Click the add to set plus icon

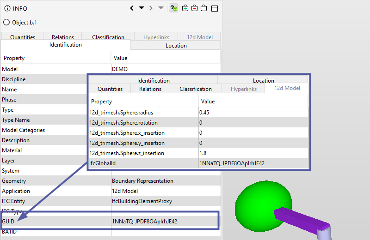click(x=185, y=8)
